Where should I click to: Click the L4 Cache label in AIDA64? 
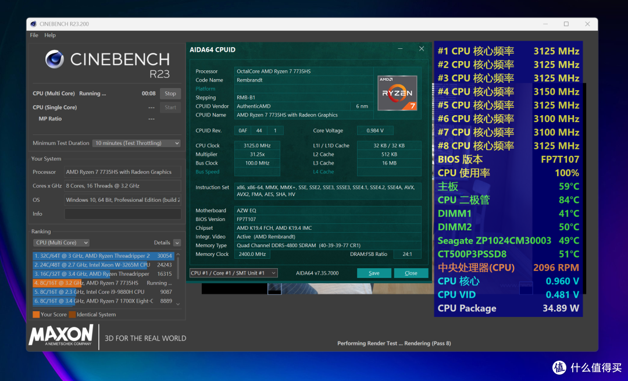(323, 172)
